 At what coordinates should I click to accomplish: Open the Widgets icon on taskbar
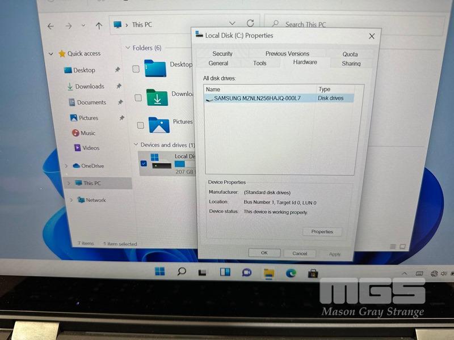225,273
